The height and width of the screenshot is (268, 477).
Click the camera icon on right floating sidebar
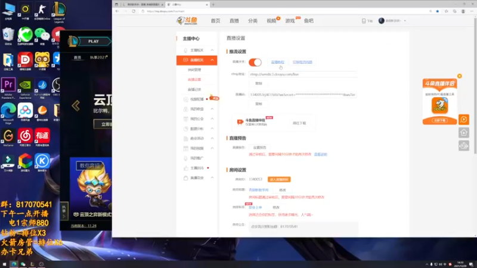point(464,146)
